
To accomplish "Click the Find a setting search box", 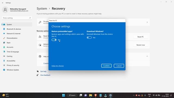I will [17, 18].
